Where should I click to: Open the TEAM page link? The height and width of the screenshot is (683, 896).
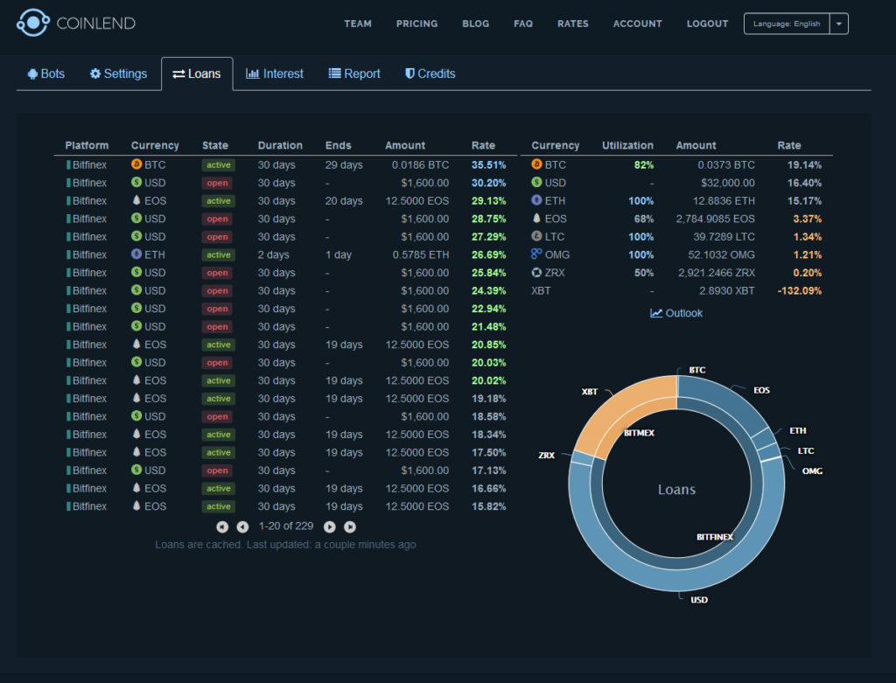358,24
